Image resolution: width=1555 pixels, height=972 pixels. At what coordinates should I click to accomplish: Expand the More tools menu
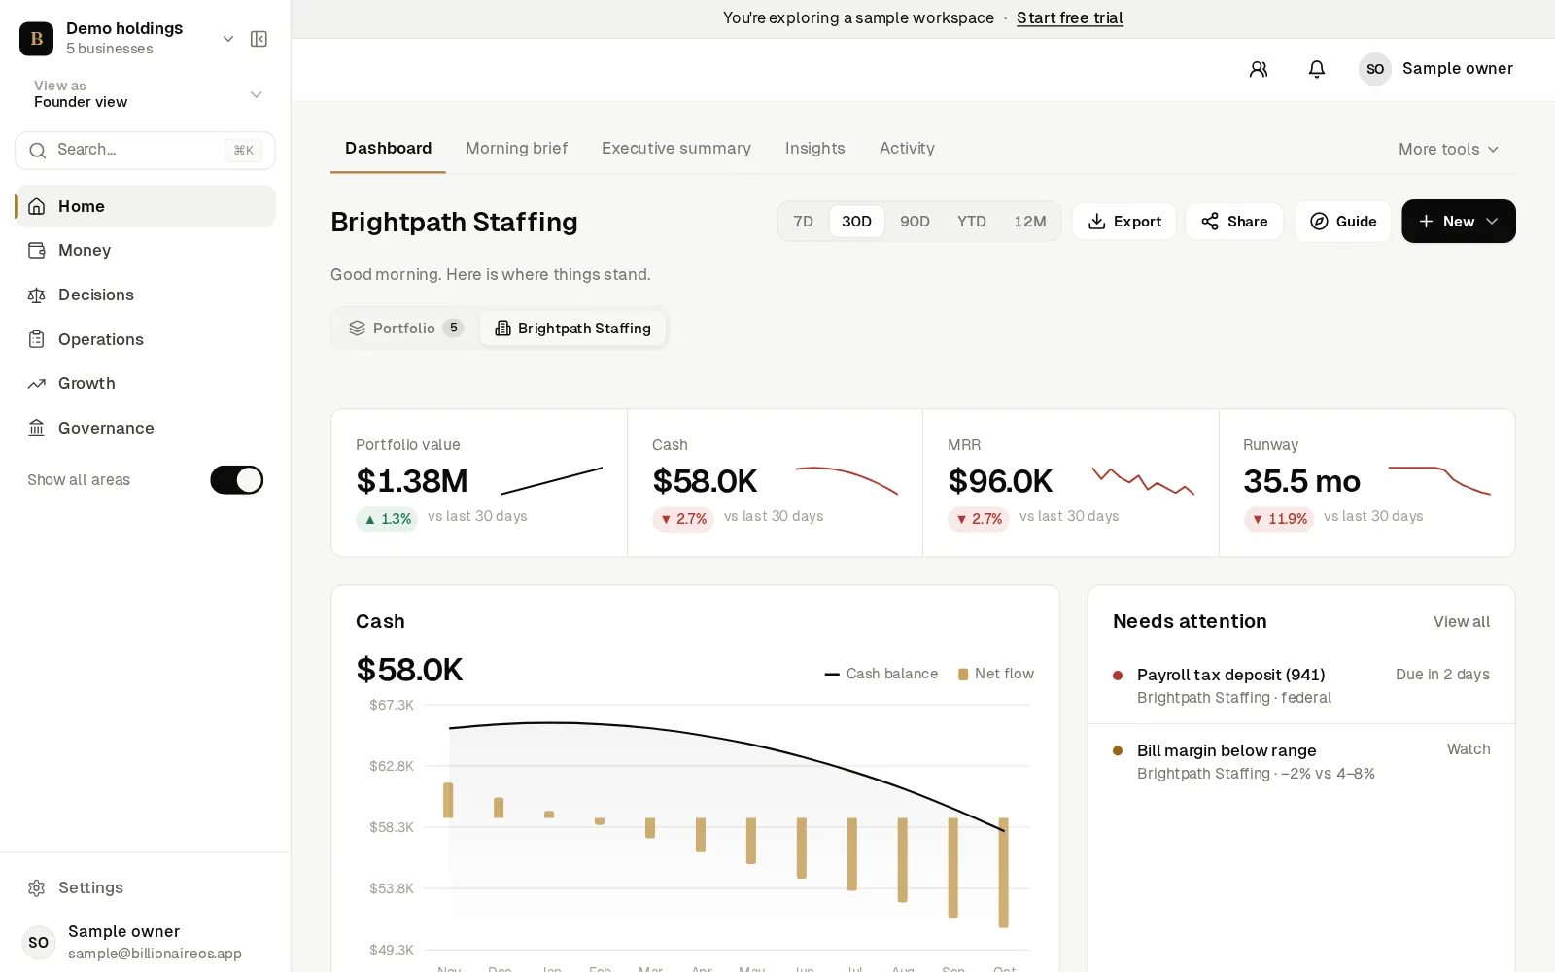coord(1448,150)
